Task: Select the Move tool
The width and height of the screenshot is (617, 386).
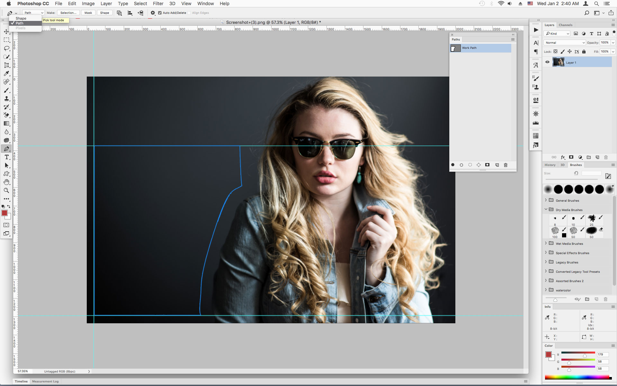Action: 6,32
